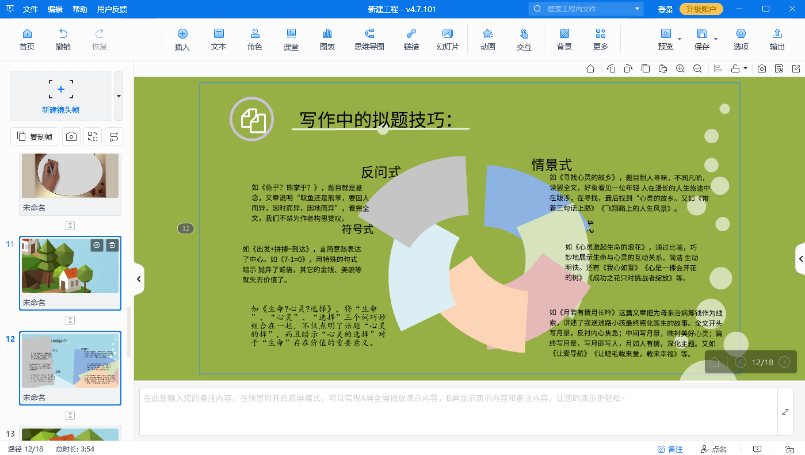Open the 图表 chart tool
Viewport: 805px width, 455px height.
[x=327, y=39]
